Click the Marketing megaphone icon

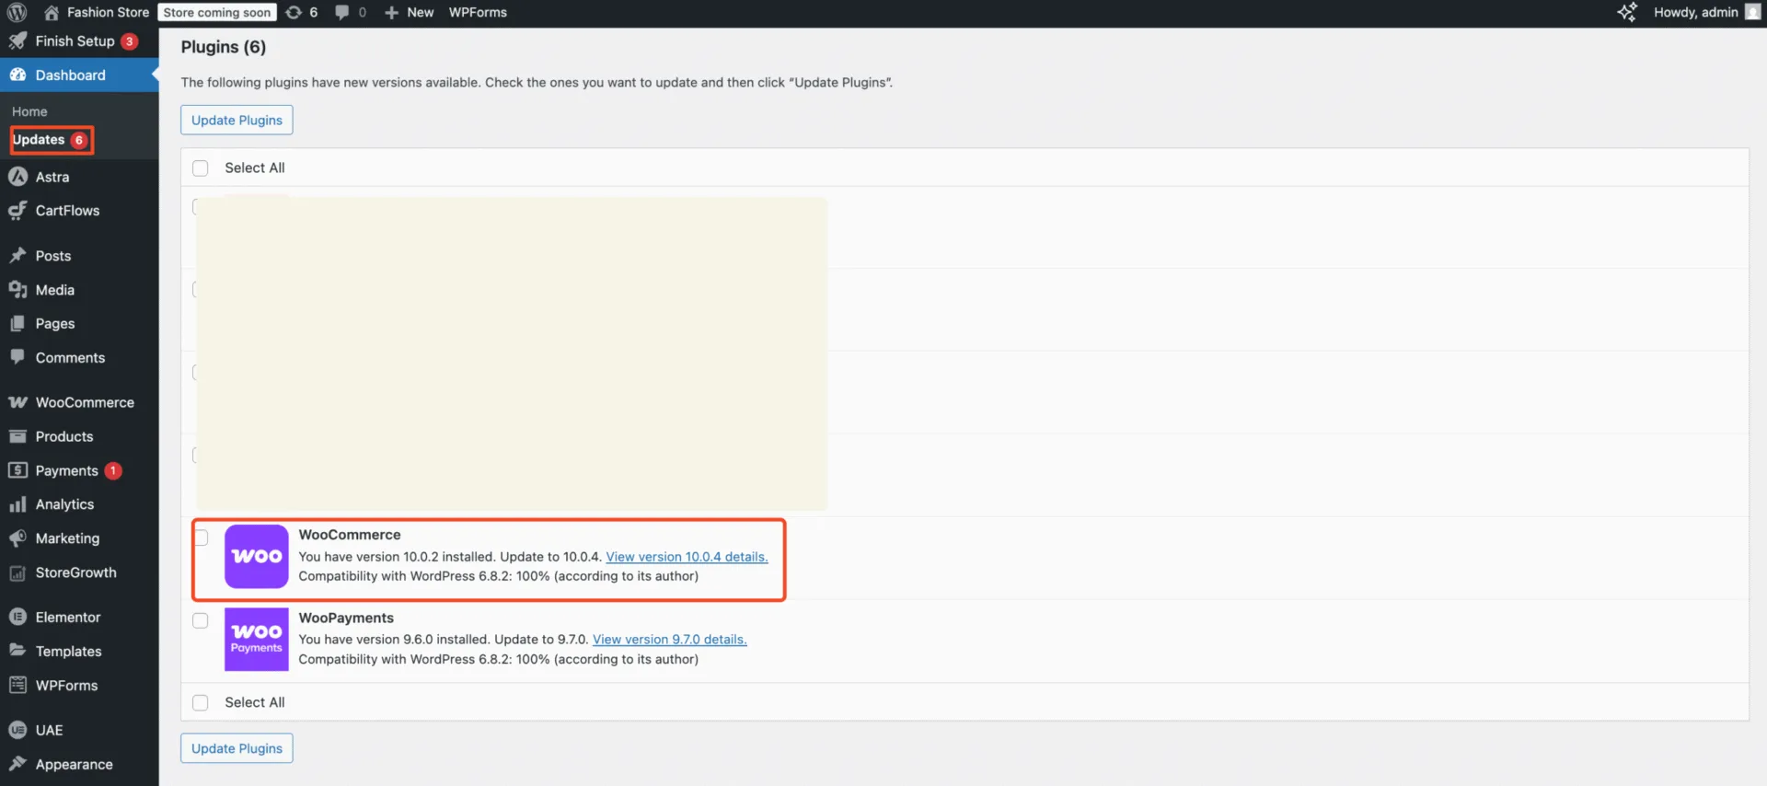17,538
